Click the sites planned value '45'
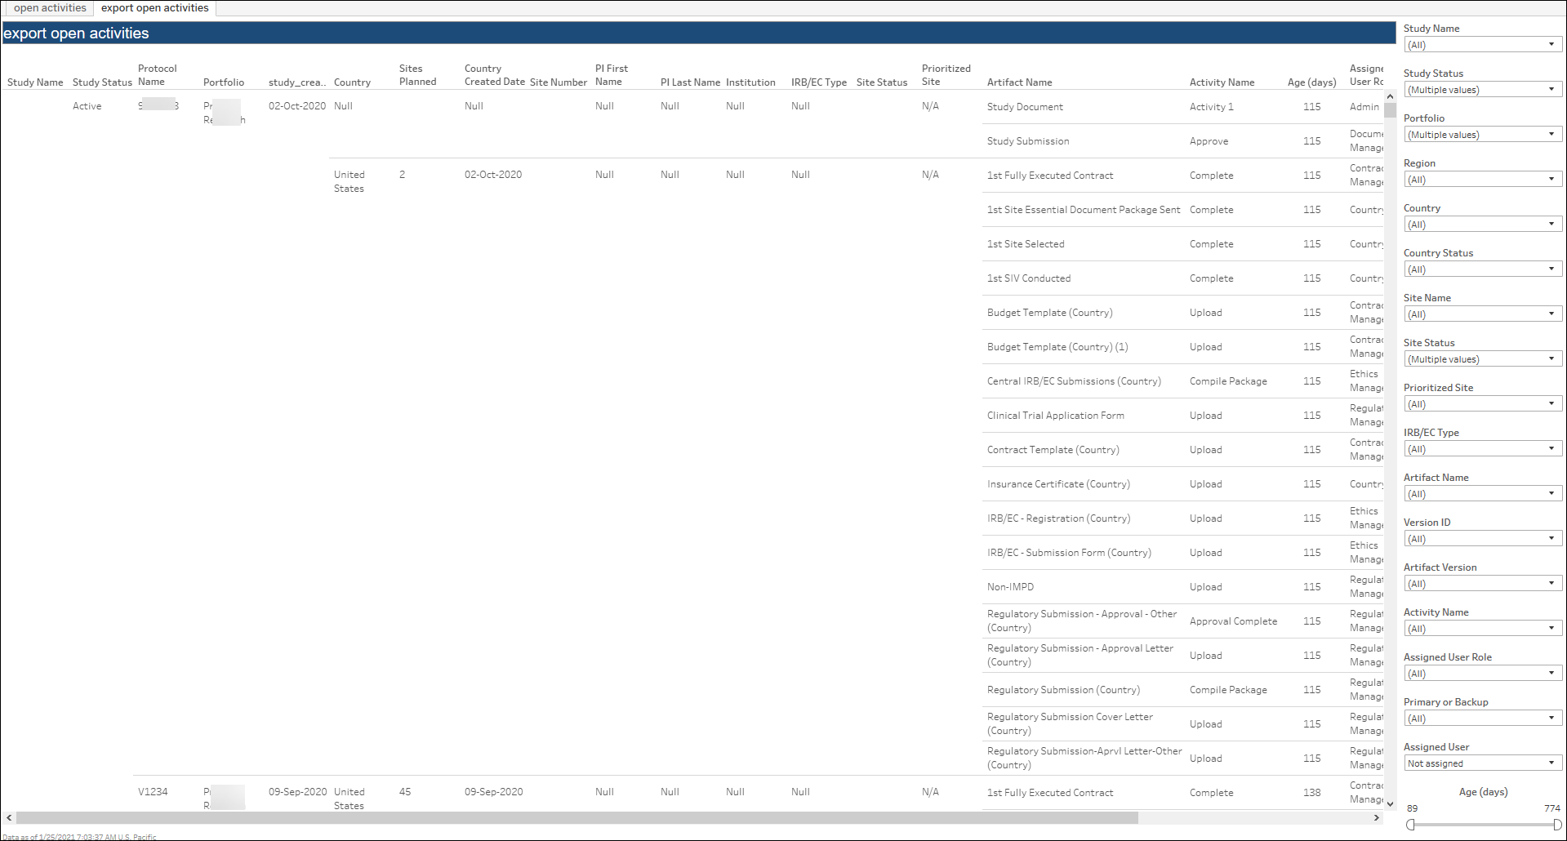The image size is (1567, 841). 405,792
